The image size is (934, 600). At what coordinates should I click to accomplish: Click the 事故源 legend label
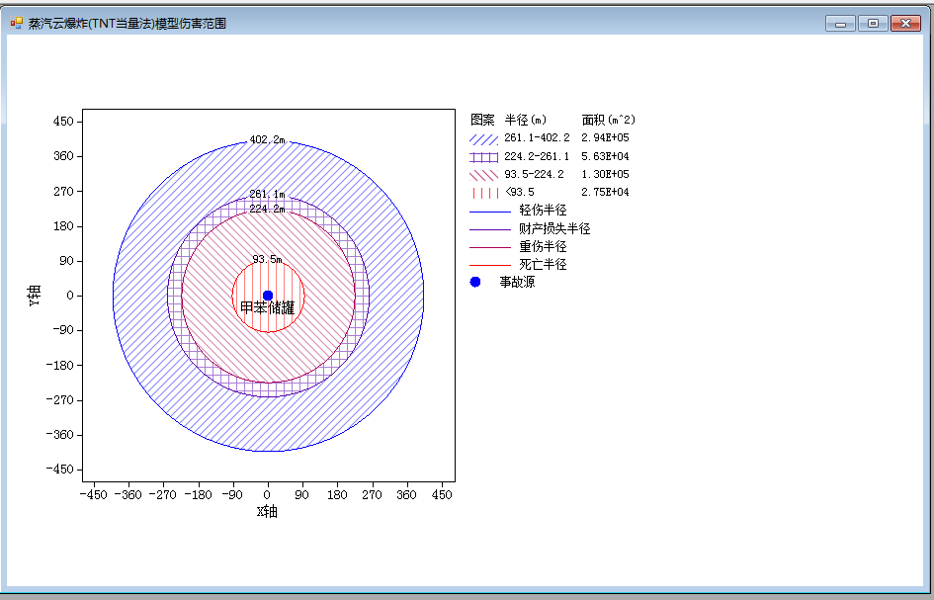517,283
